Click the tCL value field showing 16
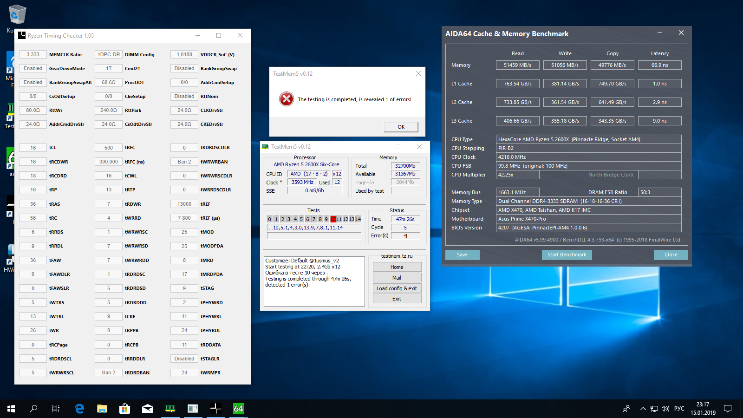This screenshot has height=418, width=743. coord(33,148)
